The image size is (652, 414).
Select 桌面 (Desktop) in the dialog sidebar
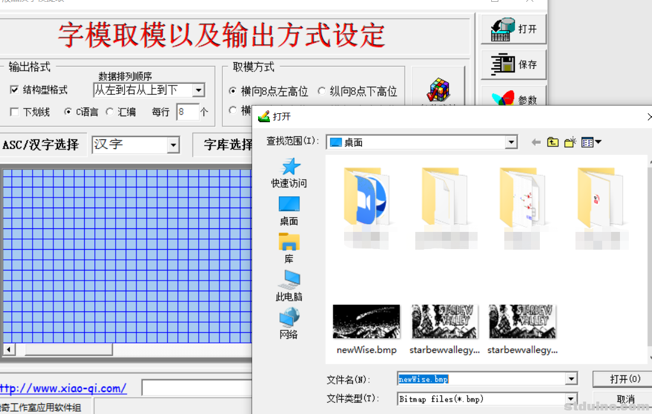click(288, 210)
